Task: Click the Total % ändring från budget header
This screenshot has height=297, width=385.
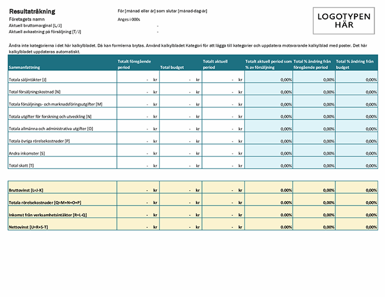Action: [356, 63]
